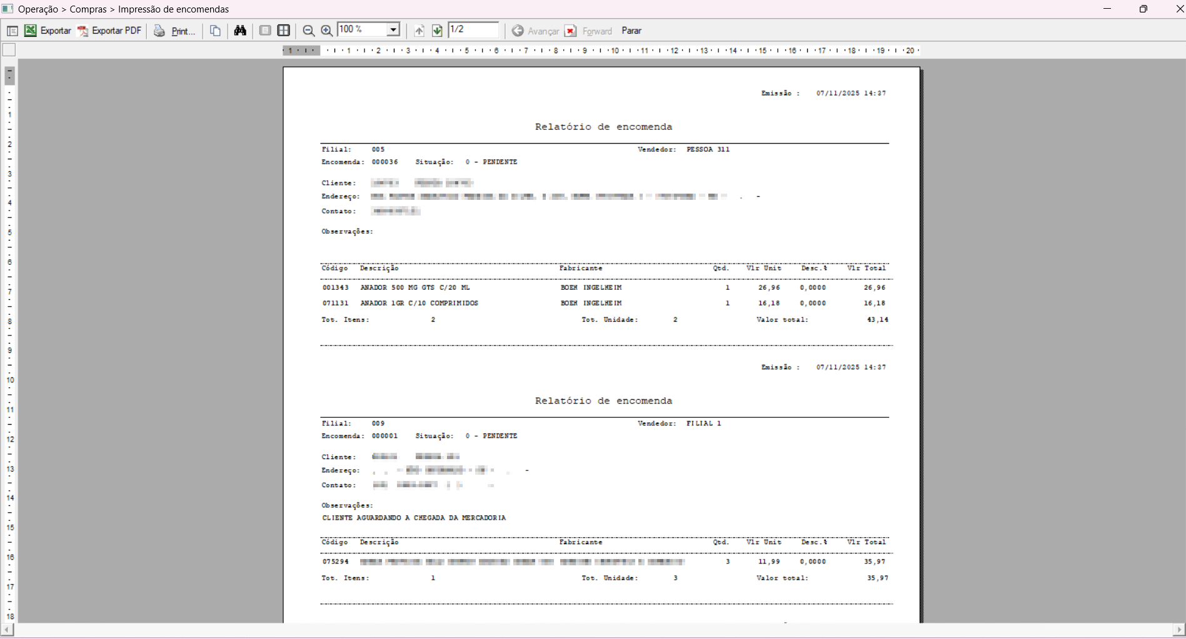The width and height of the screenshot is (1186, 639).
Task: Click the Avançar back arrow icon
Action: click(518, 31)
